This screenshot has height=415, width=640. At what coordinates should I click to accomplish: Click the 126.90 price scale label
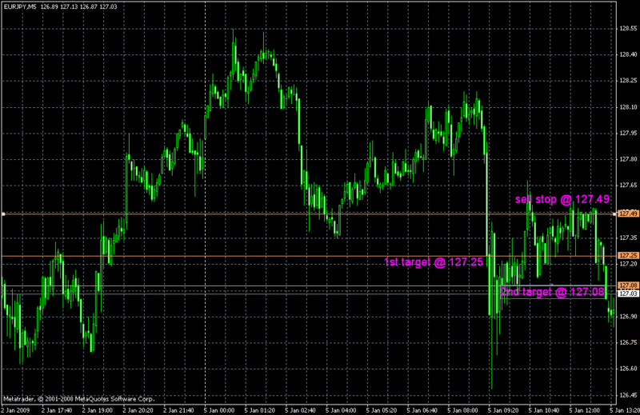(628, 317)
